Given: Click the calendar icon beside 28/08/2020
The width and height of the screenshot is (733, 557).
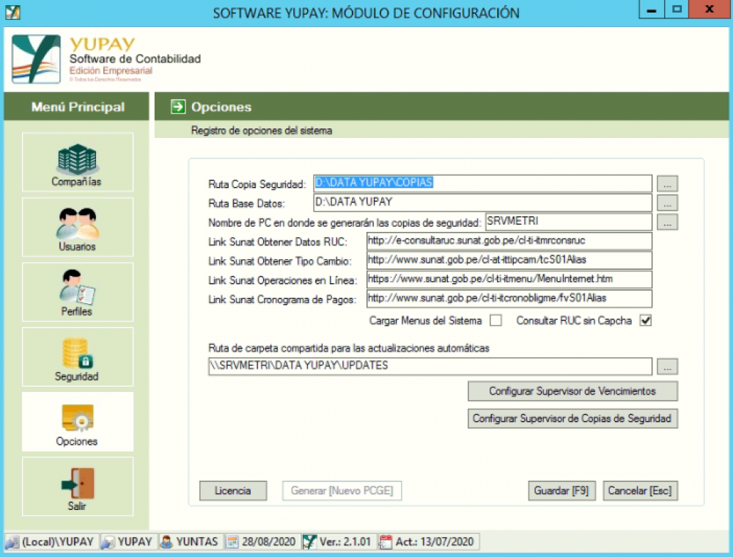Looking at the screenshot, I should point(232,542).
